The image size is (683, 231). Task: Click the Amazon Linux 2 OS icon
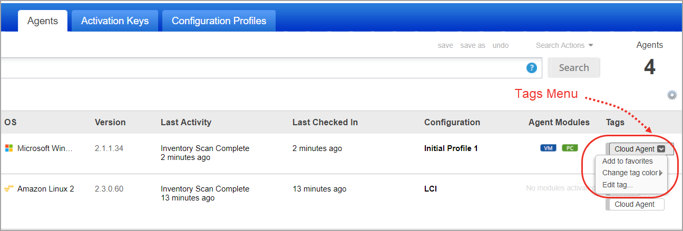8,188
